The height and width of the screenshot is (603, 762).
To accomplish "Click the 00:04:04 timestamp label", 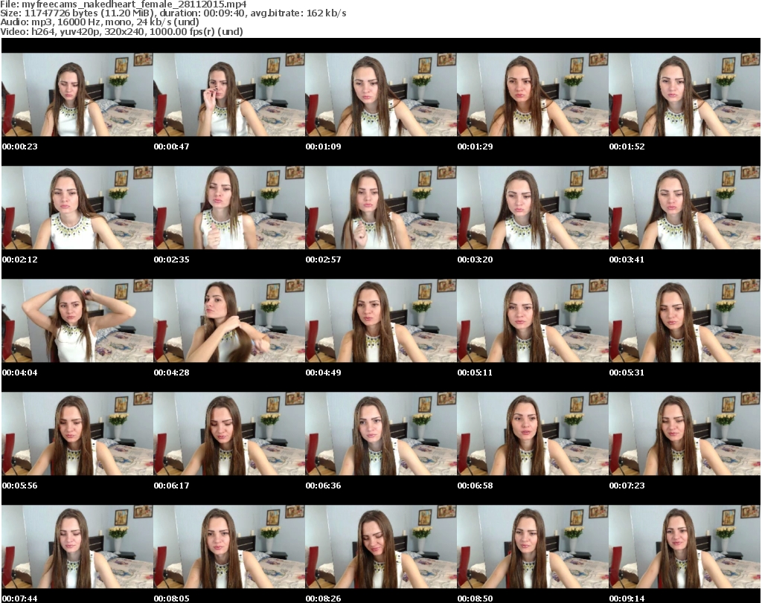I will [x=20, y=373].
